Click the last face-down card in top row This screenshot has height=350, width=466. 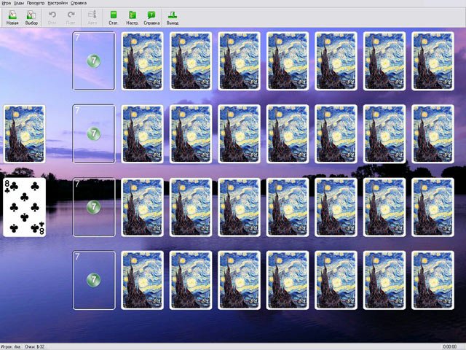(433, 61)
